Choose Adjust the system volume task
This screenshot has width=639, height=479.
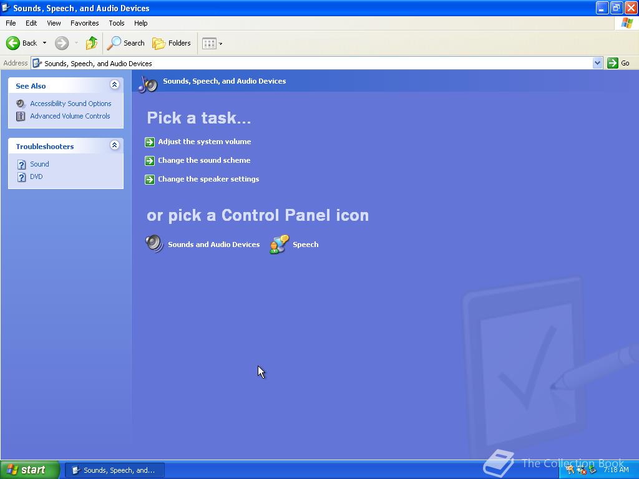click(x=204, y=142)
